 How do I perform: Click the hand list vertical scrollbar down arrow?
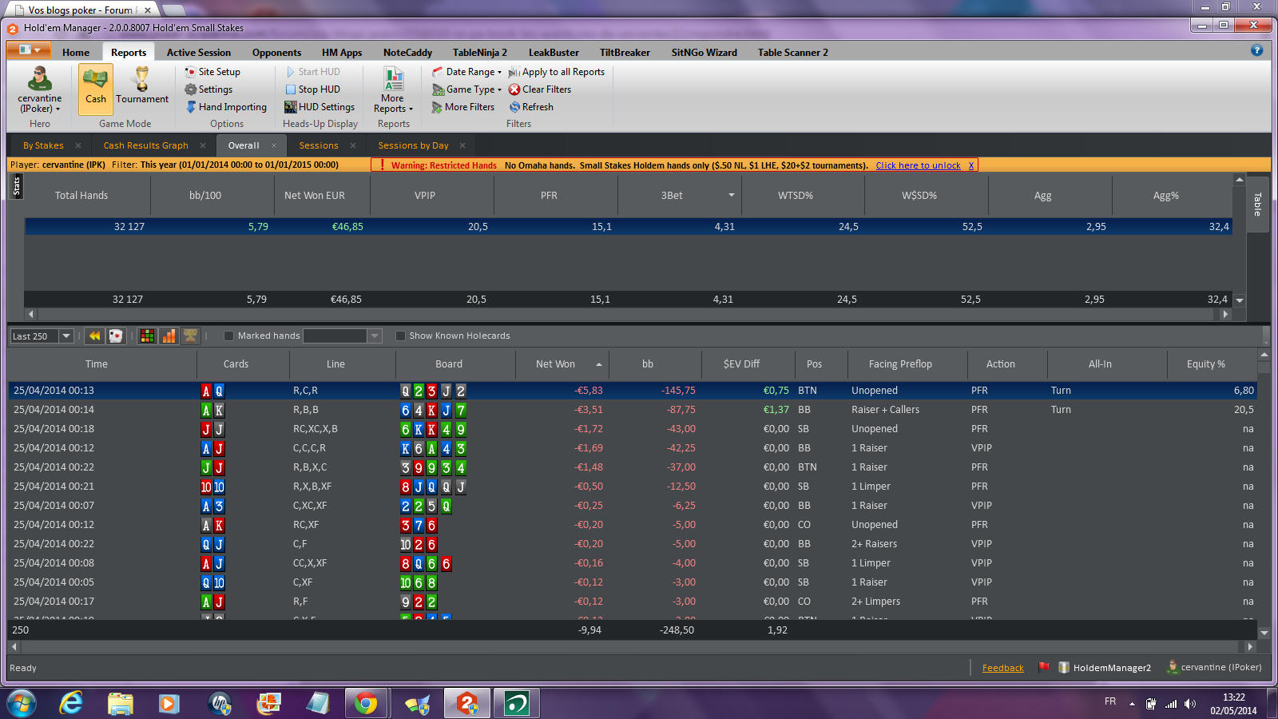1264,633
